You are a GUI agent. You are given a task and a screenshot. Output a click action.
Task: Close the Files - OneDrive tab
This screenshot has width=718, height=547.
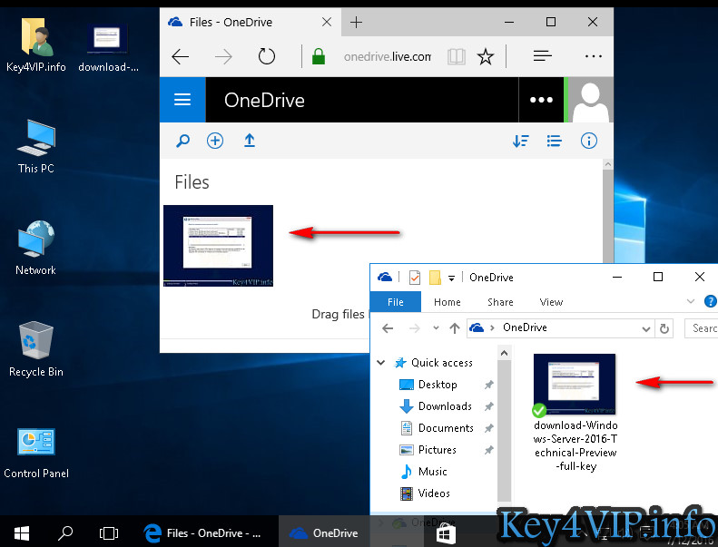pyautogui.click(x=327, y=22)
